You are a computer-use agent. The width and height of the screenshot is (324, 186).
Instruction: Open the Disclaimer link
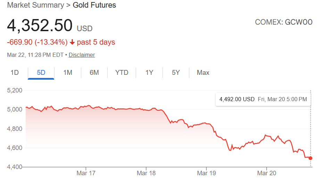82,55
